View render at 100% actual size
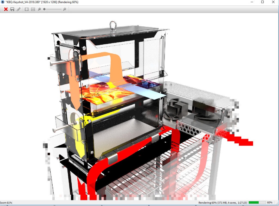 coord(33,9)
